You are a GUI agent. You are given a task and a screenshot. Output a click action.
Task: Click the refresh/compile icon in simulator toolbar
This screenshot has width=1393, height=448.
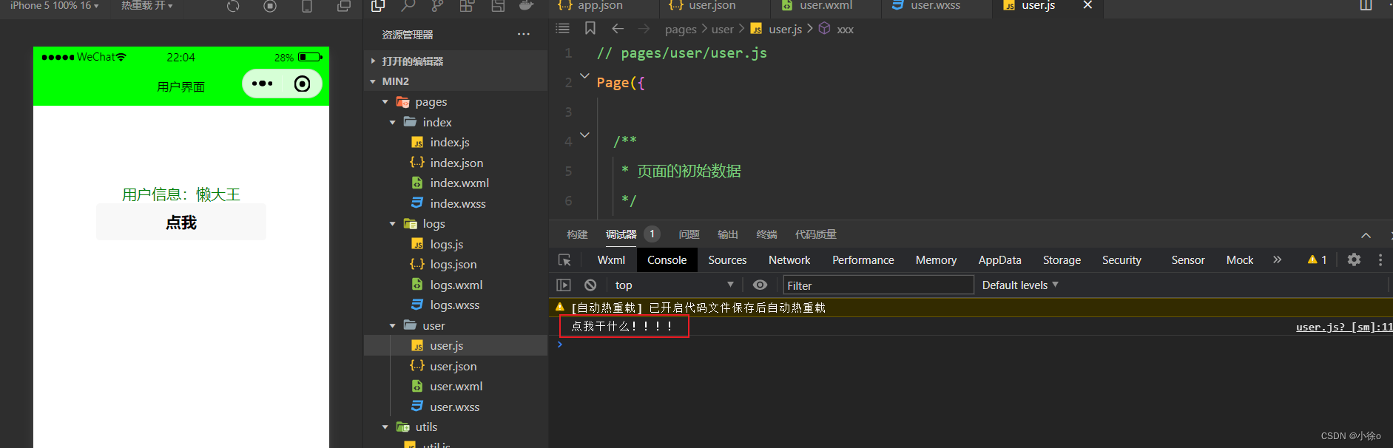click(233, 6)
